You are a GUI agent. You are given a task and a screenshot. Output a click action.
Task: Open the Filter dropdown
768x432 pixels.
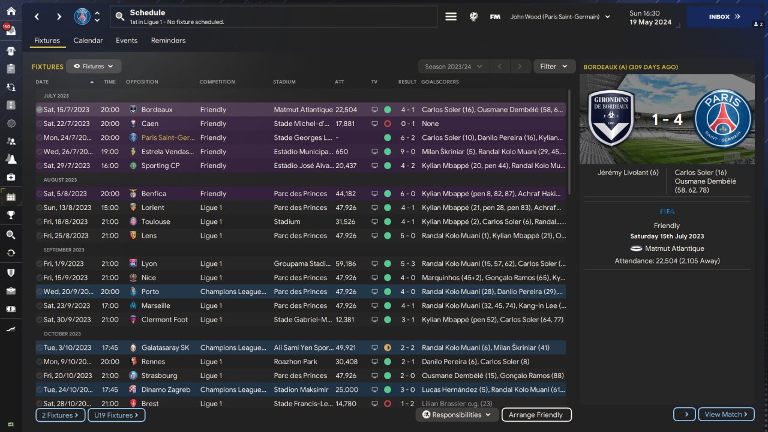pyautogui.click(x=553, y=67)
